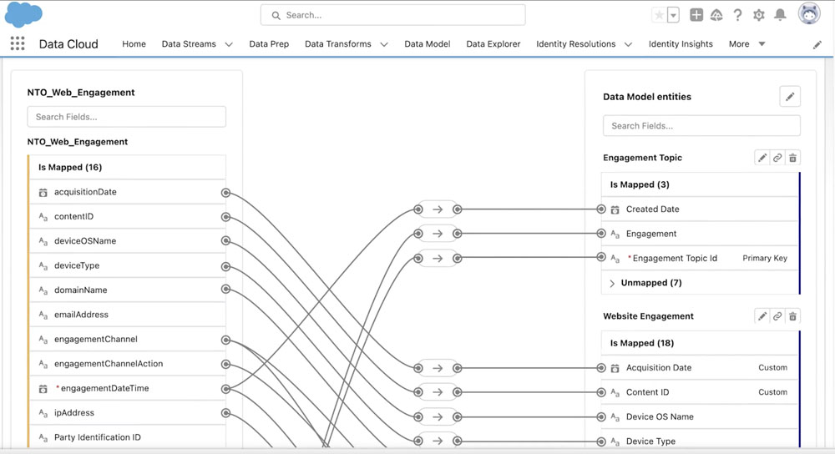Edit the Website Engagement entity pencil icon
The width and height of the screenshot is (835, 454).
point(762,316)
